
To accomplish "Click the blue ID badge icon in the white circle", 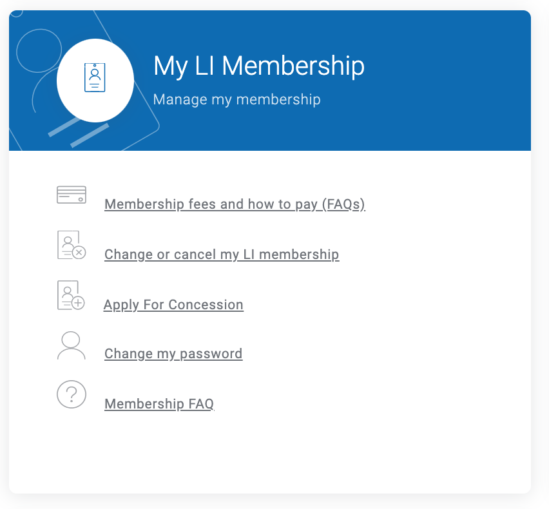I will click(x=95, y=78).
